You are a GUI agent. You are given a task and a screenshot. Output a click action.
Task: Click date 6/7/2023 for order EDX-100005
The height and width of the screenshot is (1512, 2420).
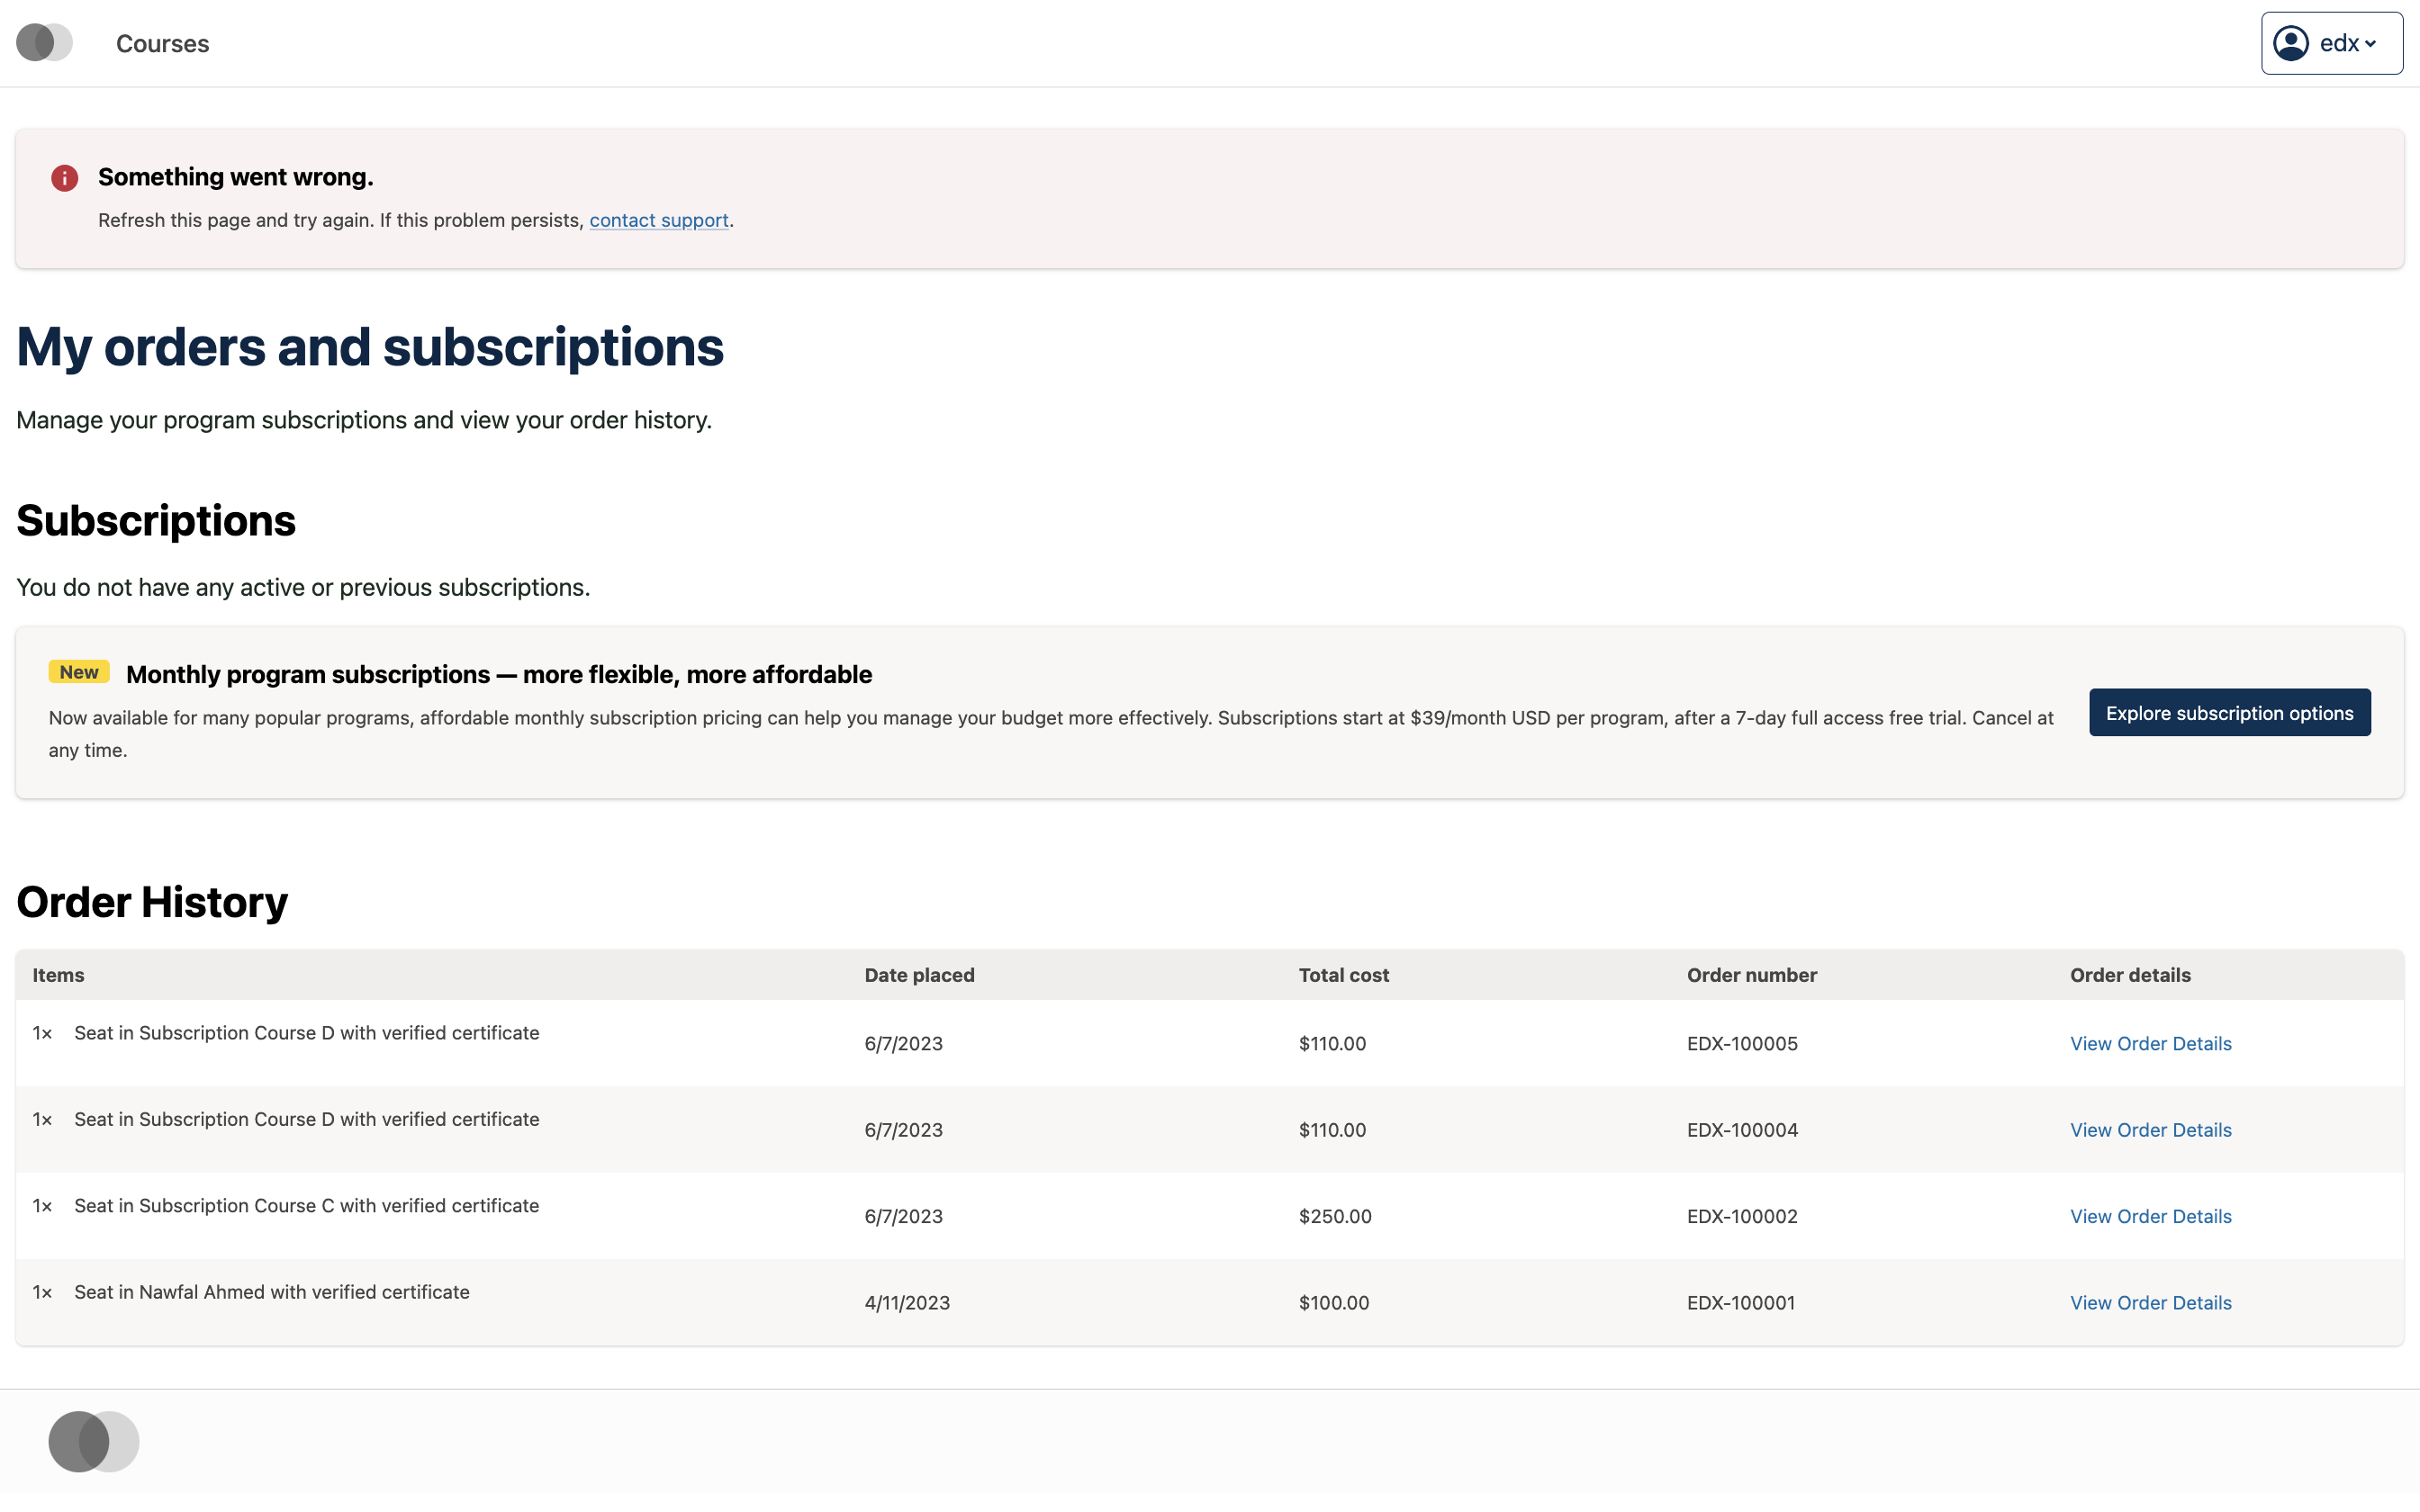[904, 1043]
